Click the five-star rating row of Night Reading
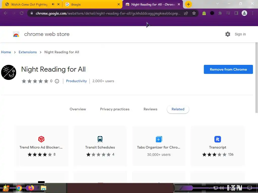 [x=35, y=81]
